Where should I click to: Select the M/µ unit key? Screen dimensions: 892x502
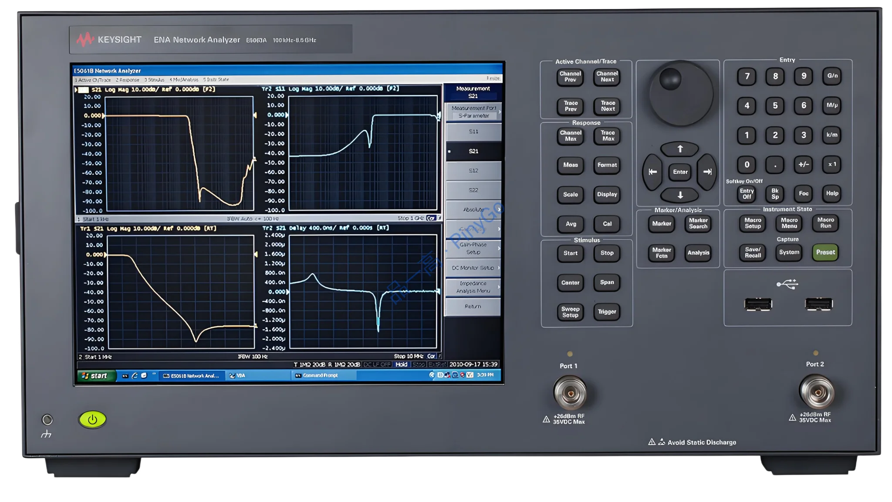click(832, 105)
